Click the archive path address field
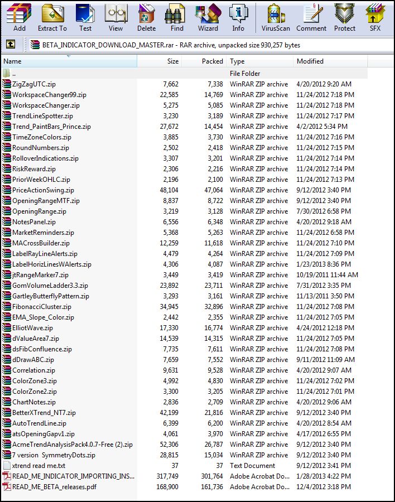Image resolution: width=395 pixels, height=502 pixels. tap(211, 45)
